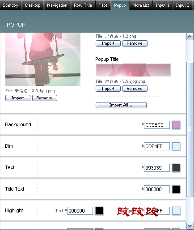The image size is (194, 230).
Task: Import image below the 3.5.1jpg.png preview
Action: point(18,98)
